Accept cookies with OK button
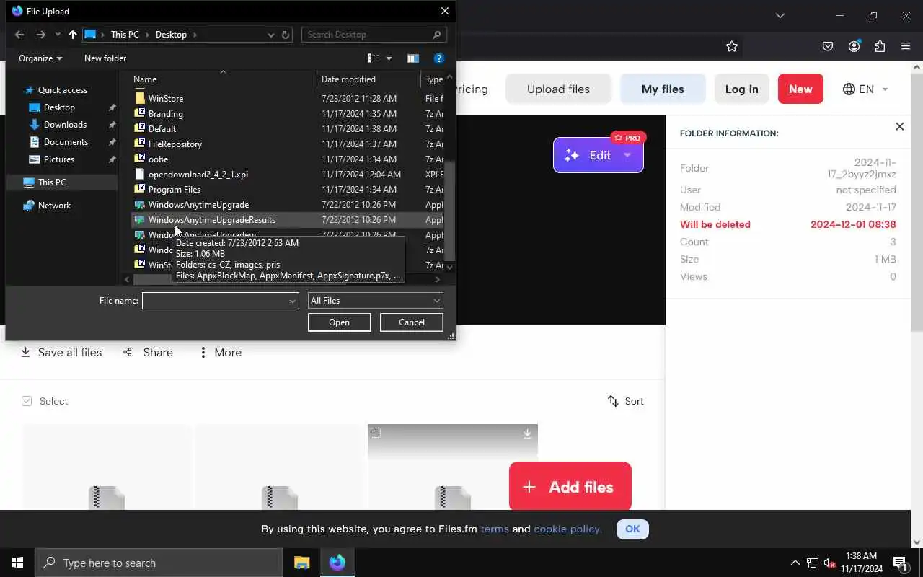Image resolution: width=923 pixels, height=577 pixels. 632,529
